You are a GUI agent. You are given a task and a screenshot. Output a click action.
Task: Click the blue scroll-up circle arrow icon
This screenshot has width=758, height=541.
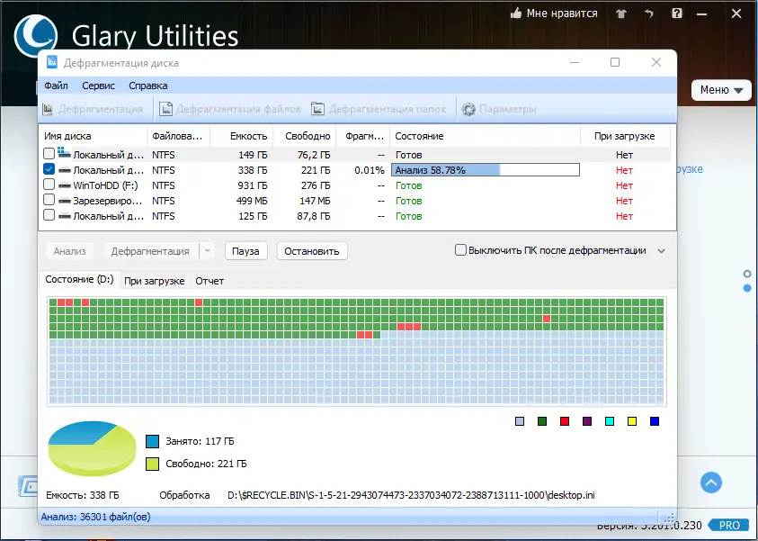pyautogui.click(x=710, y=482)
